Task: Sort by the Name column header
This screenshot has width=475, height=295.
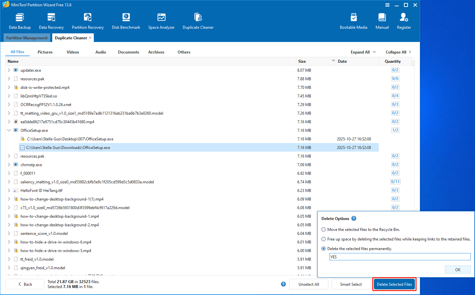Action: point(151,61)
